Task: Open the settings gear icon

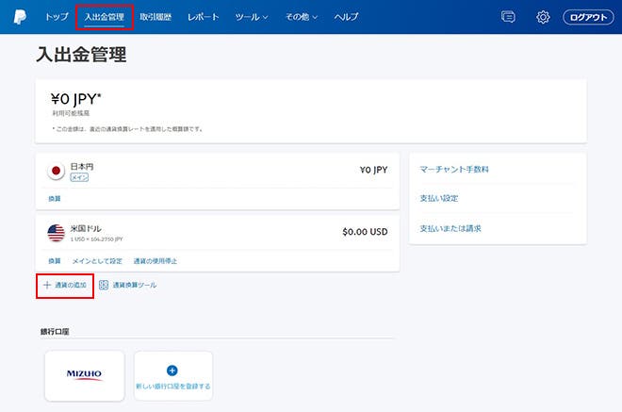Action: (x=543, y=17)
